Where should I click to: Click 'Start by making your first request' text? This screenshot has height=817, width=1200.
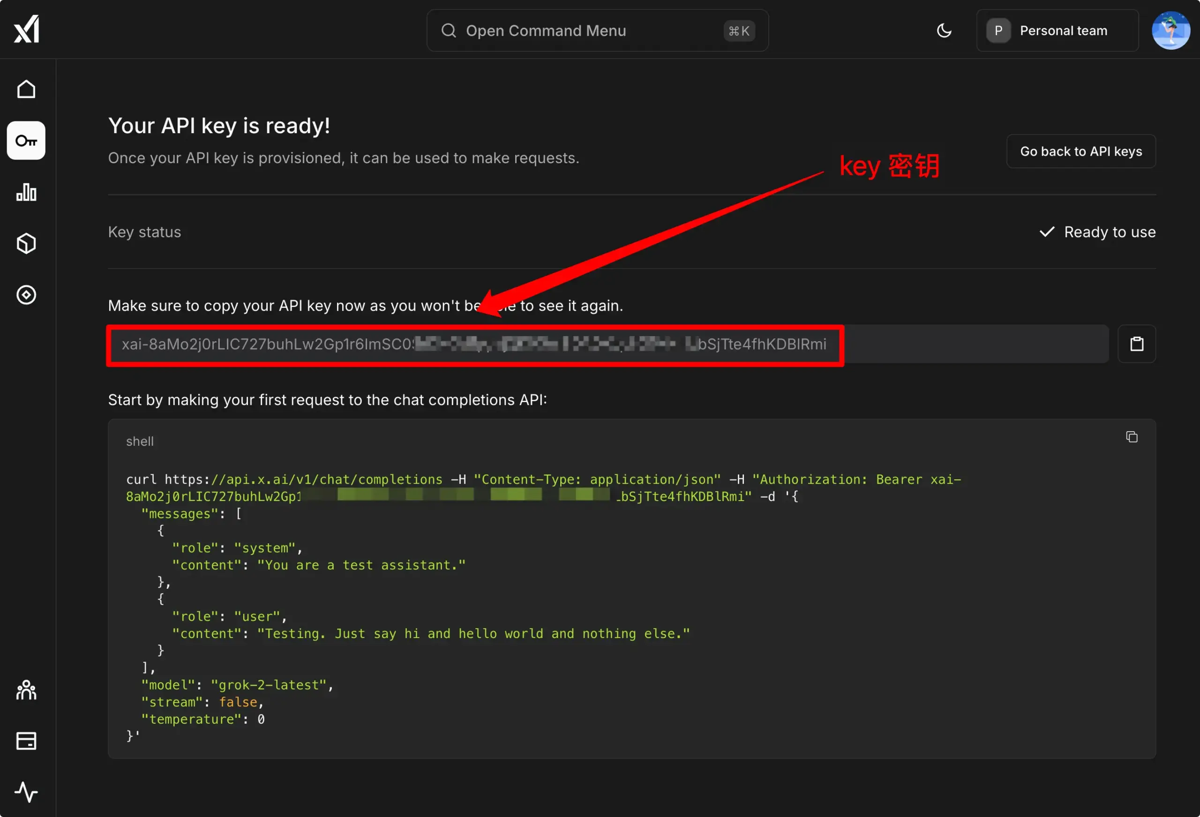tap(327, 400)
